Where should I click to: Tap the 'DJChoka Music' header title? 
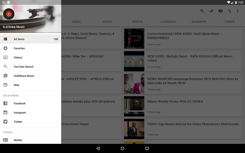[x=14, y=27]
